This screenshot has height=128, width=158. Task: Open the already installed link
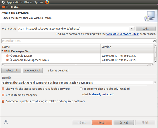pos(102,94)
